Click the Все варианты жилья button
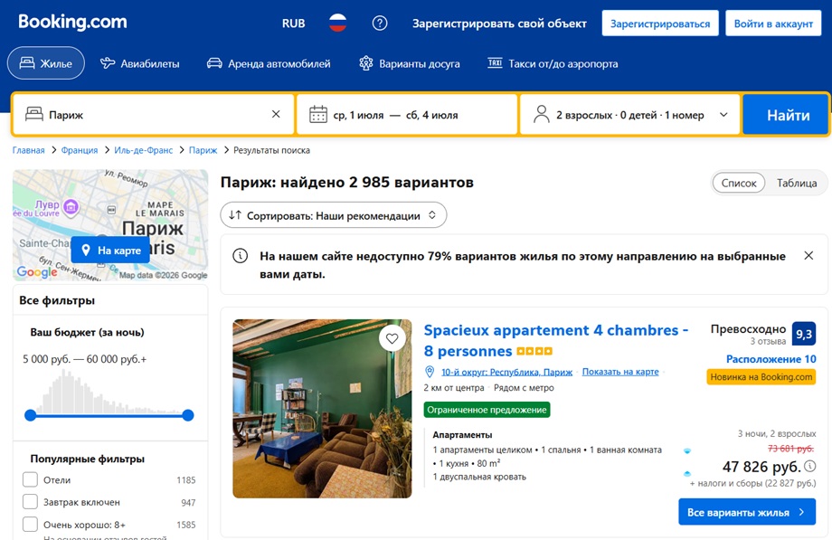The height and width of the screenshot is (540, 832). click(x=747, y=512)
